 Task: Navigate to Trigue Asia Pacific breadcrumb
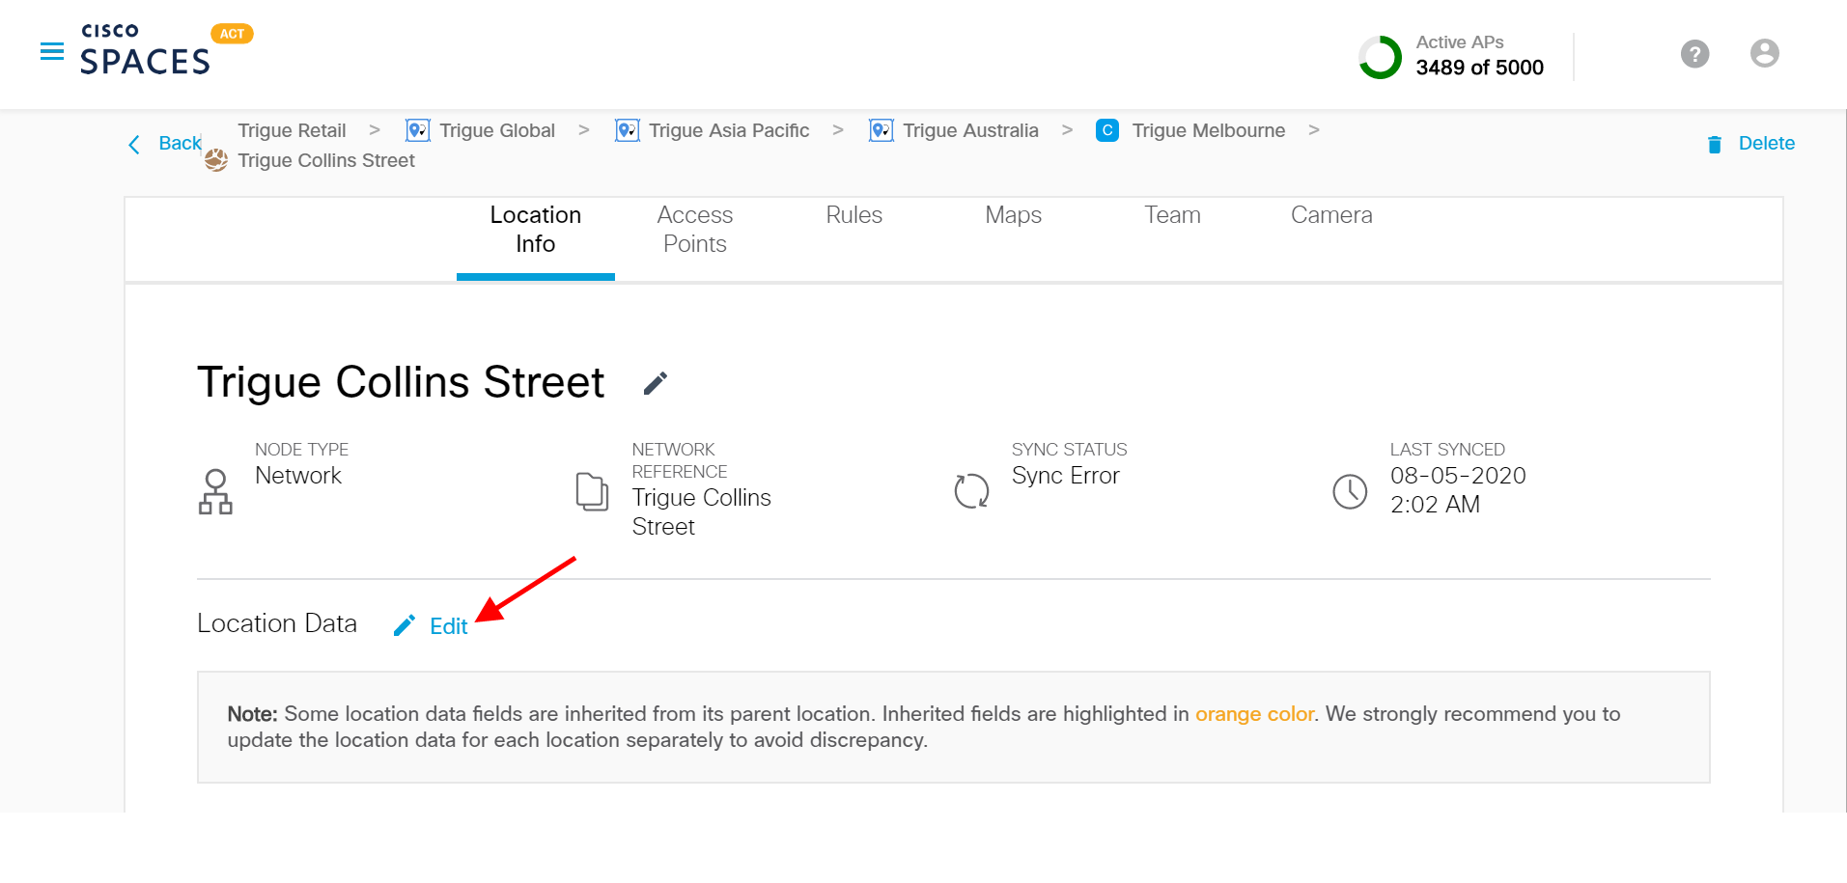coord(728,130)
